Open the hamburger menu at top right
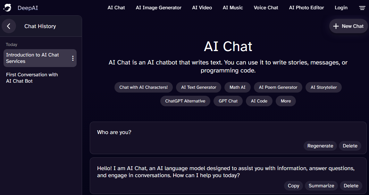 point(362,8)
